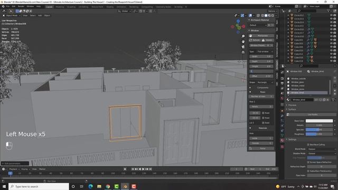Viewport: 338px width, 190px height.
Task: Open the Object properties orange square tab
Action: (282, 111)
